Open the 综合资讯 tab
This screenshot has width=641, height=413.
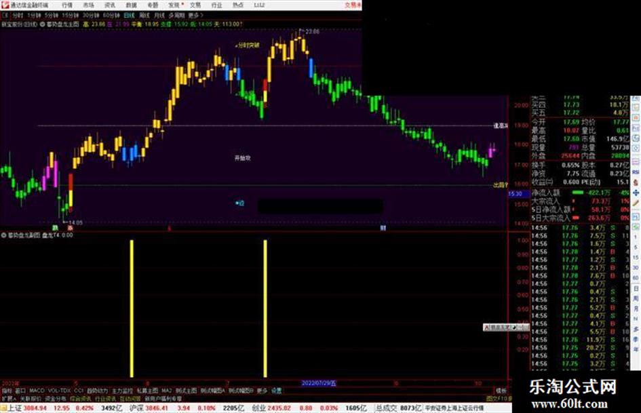pyautogui.click(x=81, y=399)
